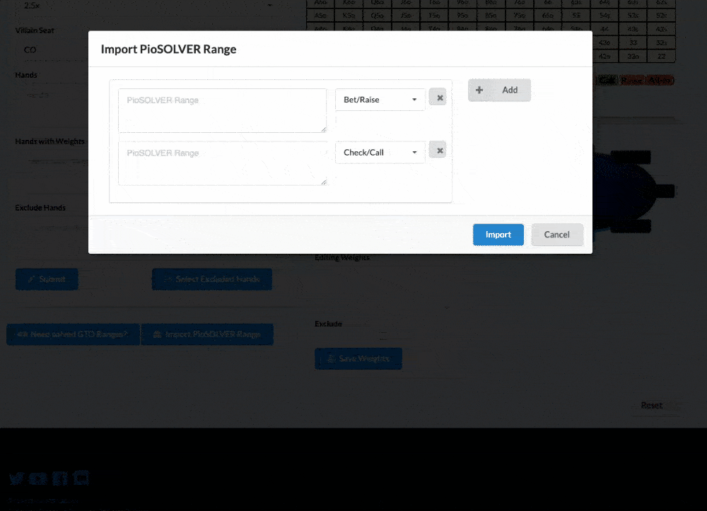Focus the first PioSOLVER Range text area
The height and width of the screenshot is (511, 707).
[x=222, y=110]
